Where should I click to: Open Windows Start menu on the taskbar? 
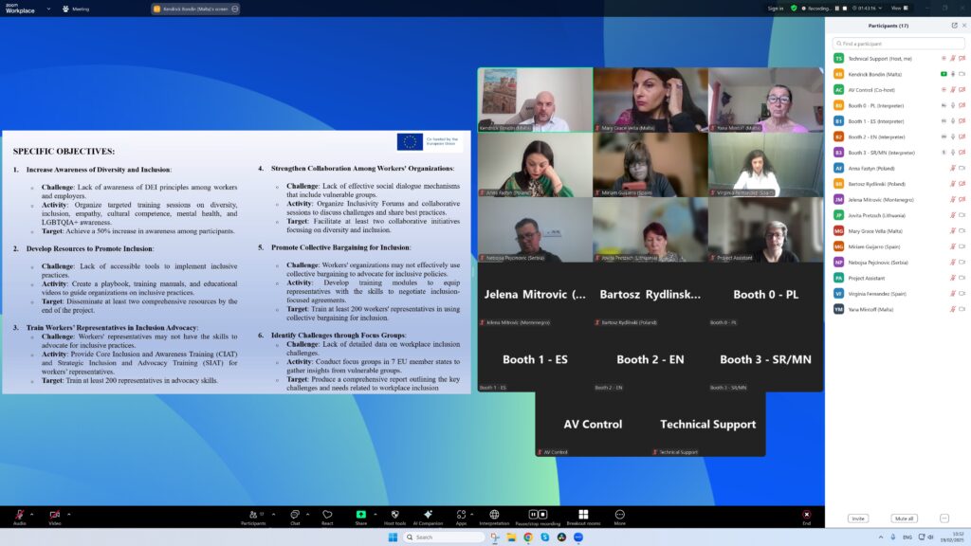pos(392,537)
